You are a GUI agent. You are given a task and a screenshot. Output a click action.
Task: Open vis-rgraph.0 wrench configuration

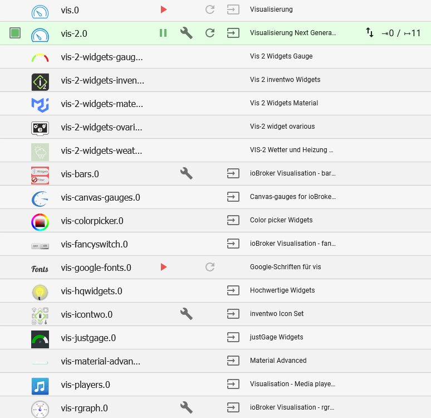click(187, 407)
